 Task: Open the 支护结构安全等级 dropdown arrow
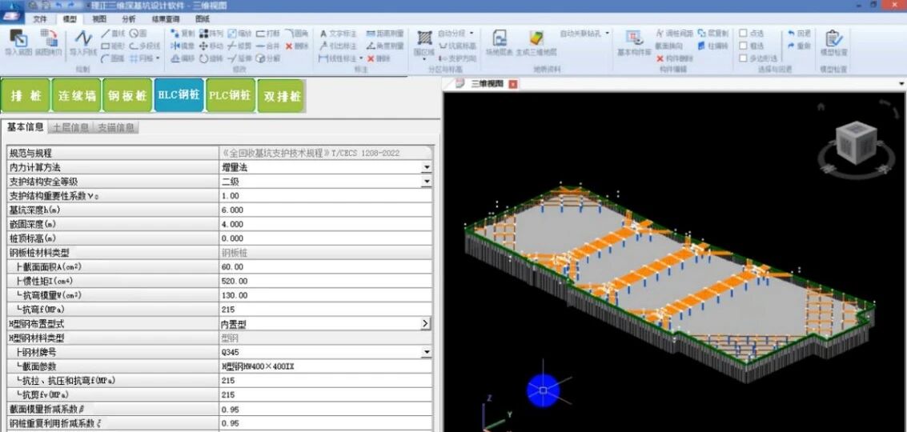click(x=427, y=182)
